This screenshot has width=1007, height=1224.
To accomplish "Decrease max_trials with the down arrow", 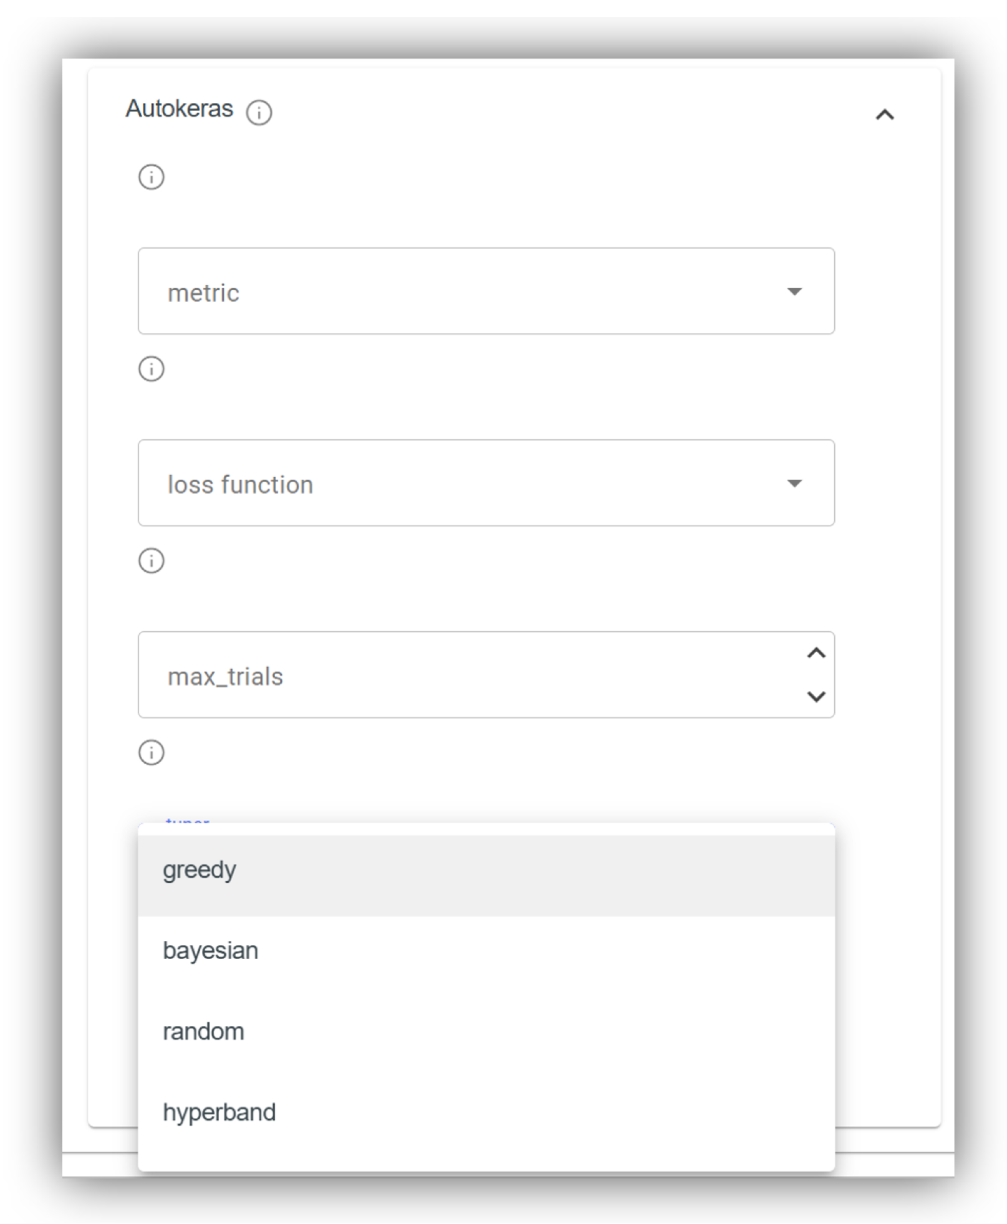I will (x=815, y=698).
